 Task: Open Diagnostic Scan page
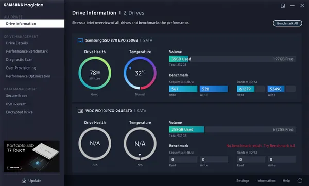point(19,60)
